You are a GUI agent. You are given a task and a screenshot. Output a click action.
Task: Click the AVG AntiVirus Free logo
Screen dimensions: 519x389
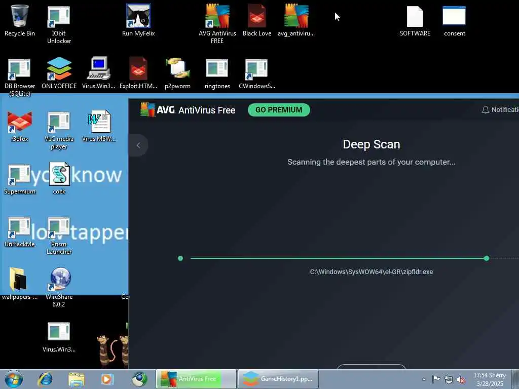click(x=188, y=110)
